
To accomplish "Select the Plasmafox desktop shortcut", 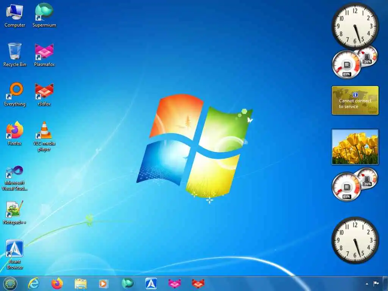I will point(44,55).
